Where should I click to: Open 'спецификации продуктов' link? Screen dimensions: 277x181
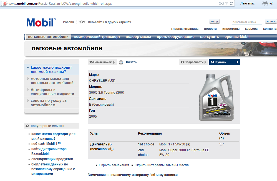pyautogui.click(x=52, y=159)
